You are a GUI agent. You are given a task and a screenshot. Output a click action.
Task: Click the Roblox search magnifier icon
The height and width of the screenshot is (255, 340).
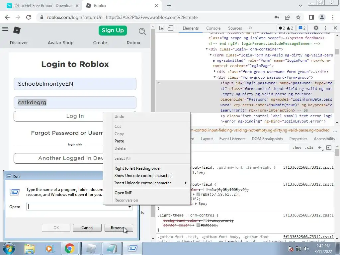tap(142, 32)
